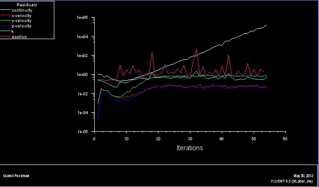Click the Iterations x-axis label
Screen dimensions: 319x187
pyautogui.click(x=189, y=148)
